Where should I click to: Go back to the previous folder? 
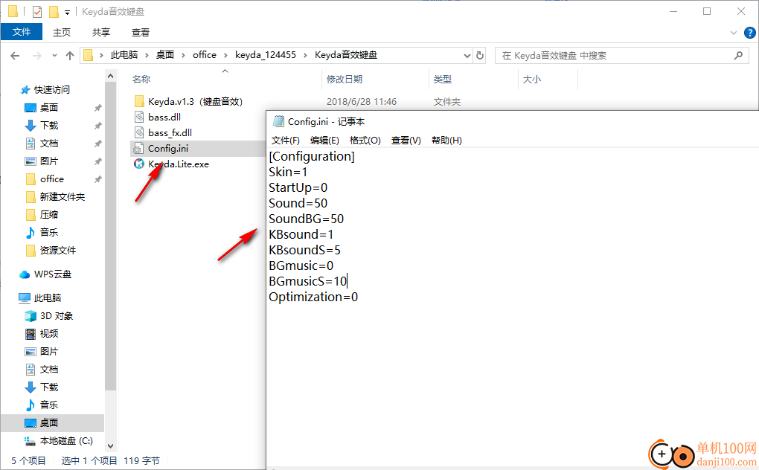pyautogui.click(x=15, y=56)
